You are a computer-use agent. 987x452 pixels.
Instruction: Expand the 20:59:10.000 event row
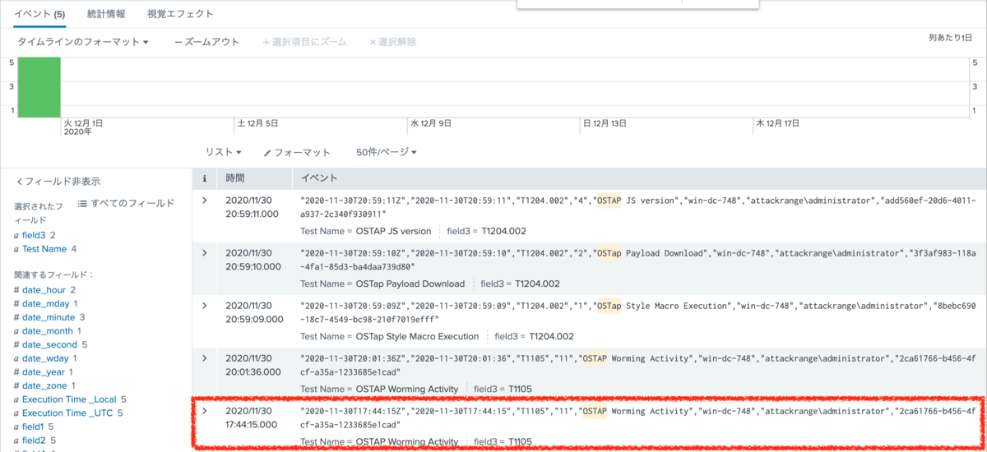point(205,252)
